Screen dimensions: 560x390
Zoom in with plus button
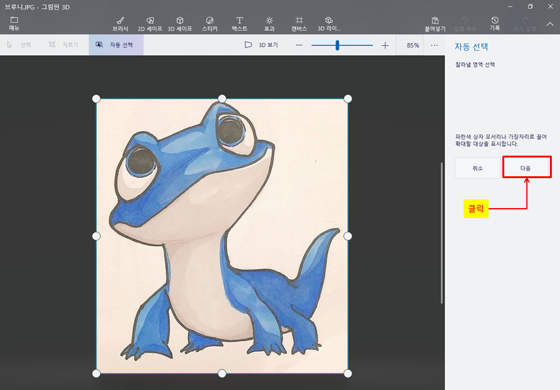pos(385,45)
